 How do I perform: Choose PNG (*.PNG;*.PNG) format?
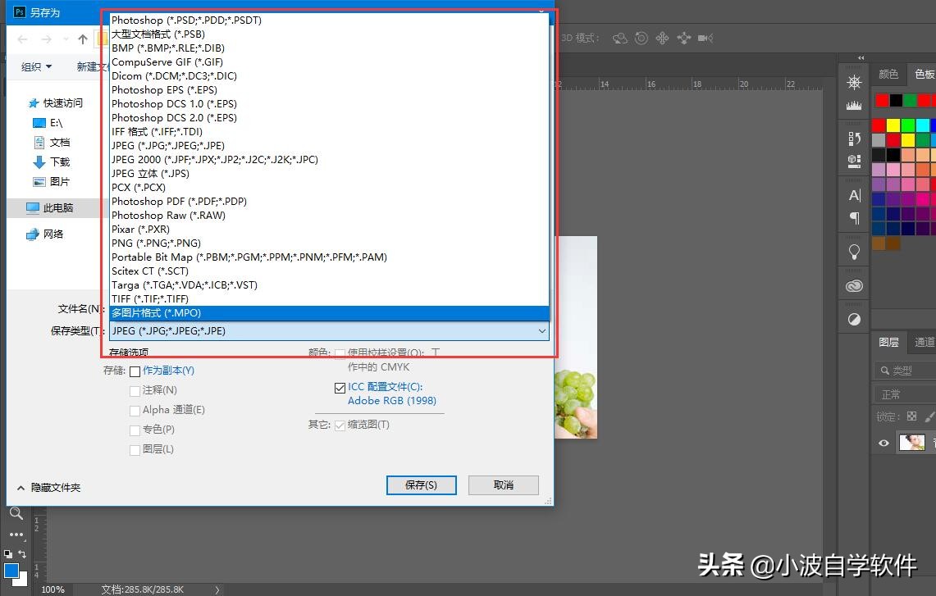point(329,243)
